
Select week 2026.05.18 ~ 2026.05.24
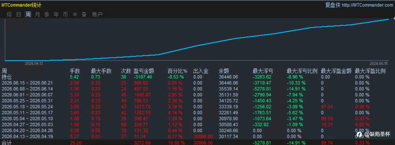coord(27,107)
